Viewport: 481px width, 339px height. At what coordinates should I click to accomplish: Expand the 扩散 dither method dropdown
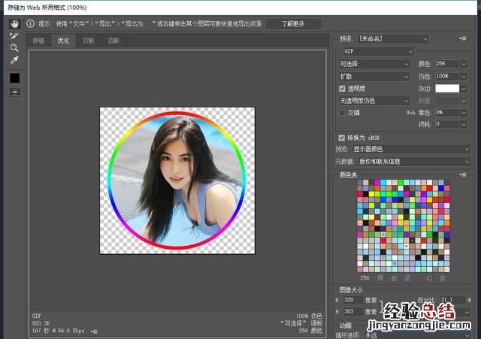click(374, 76)
